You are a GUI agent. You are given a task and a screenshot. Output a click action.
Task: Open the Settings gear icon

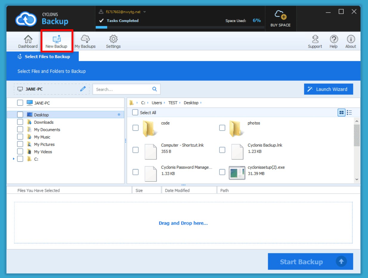pos(113,39)
